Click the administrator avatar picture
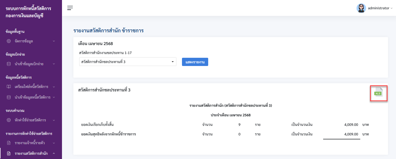 (x=361, y=8)
